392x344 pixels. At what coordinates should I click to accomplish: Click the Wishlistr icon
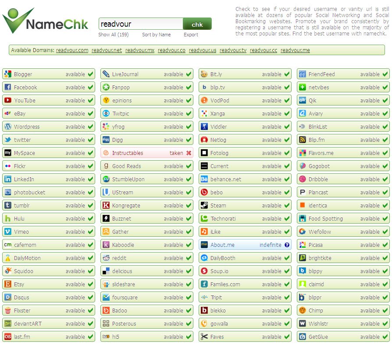click(x=303, y=323)
